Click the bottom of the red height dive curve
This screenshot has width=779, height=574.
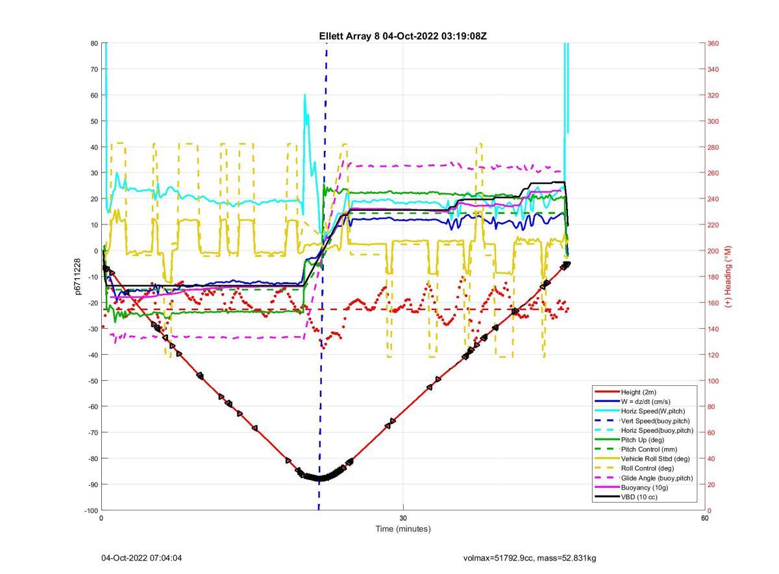[x=319, y=479]
